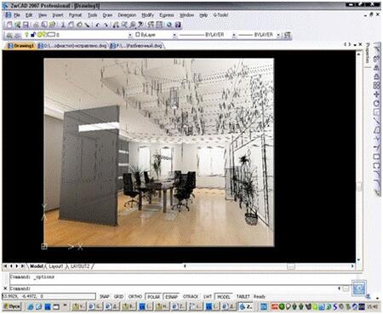Expand the BYLAYER linetype dropdown
The width and height of the screenshot is (383, 314).
pyautogui.click(x=234, y=35)
